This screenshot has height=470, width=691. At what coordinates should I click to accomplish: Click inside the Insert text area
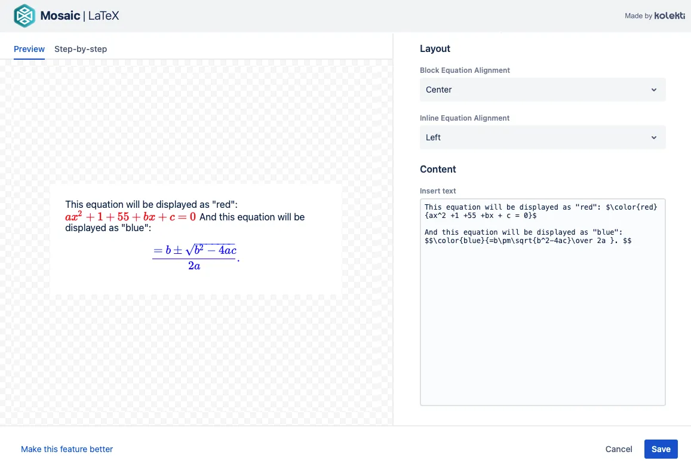click(x=542, y=302)
